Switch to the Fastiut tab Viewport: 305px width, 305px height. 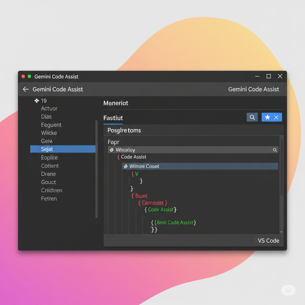[113, 118]
